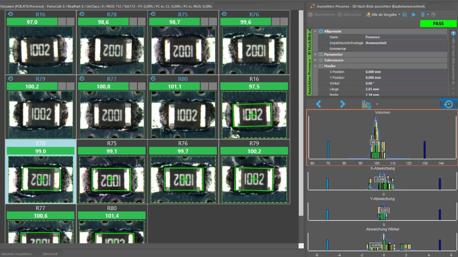Click history clock icon on R16 tile
Viewport: 458px width, 257px height.
pyautogui.click(x=10, y=14)
